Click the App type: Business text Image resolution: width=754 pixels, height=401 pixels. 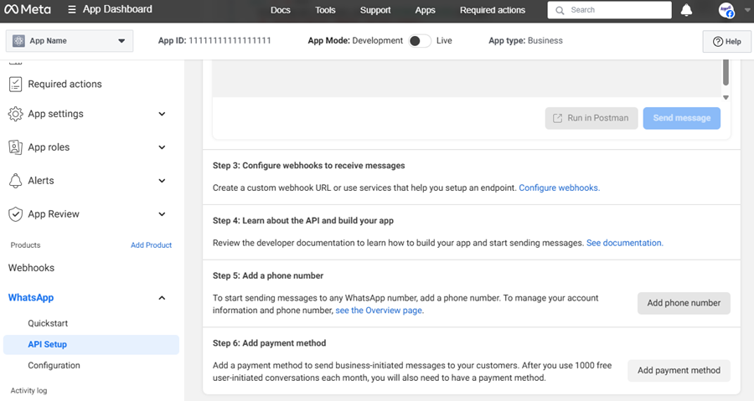pos(525,41)
